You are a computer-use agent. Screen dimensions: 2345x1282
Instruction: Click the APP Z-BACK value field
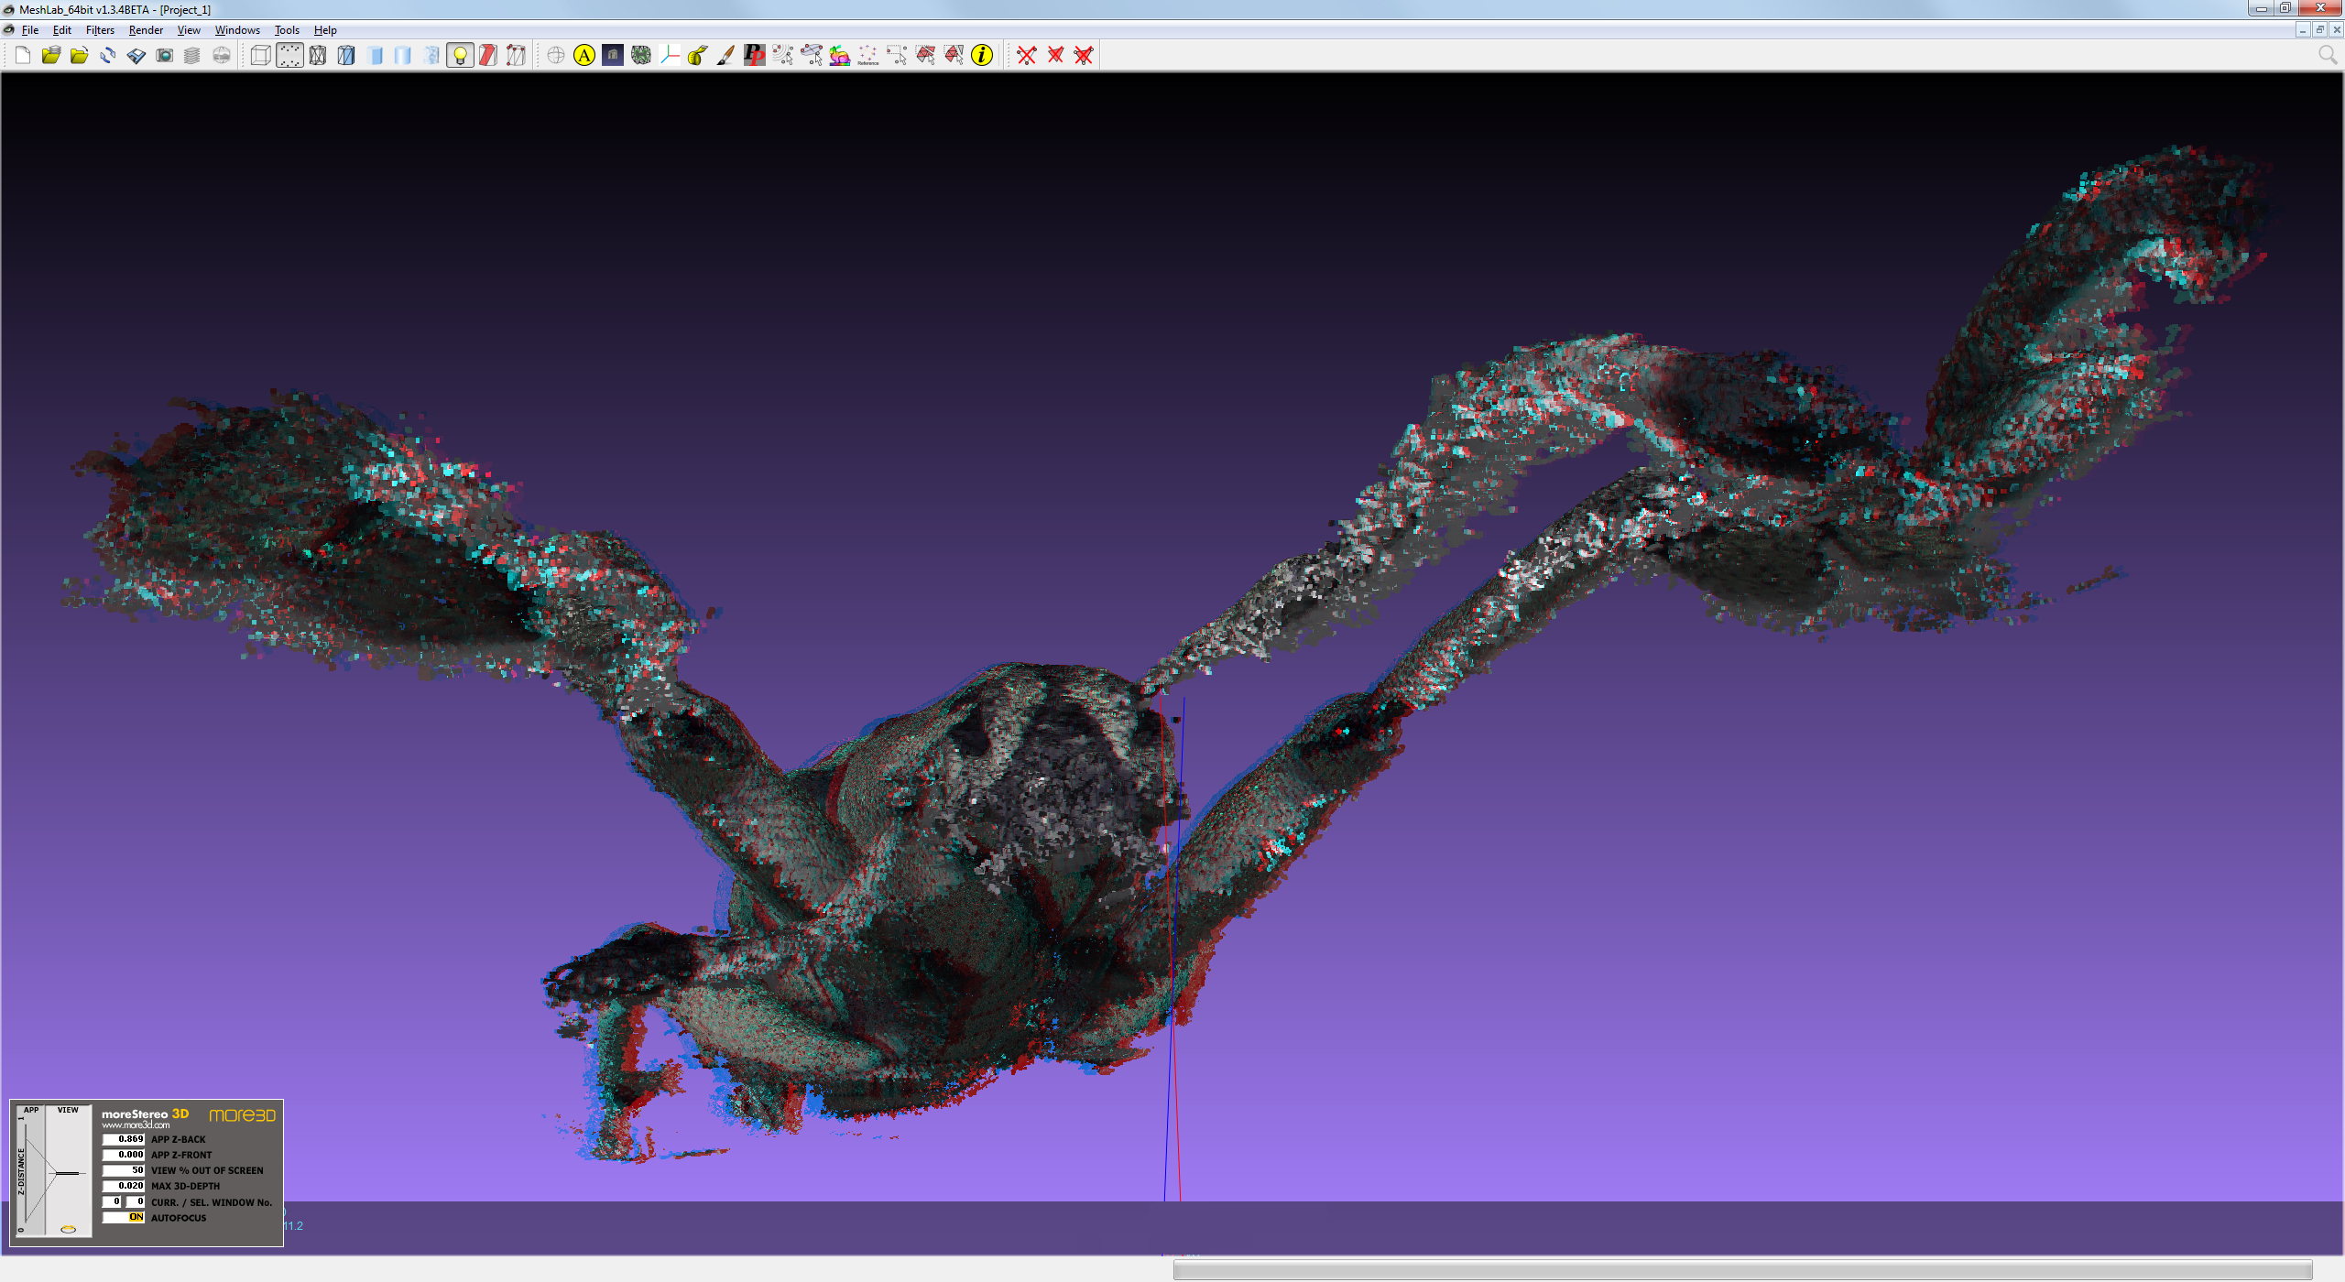click(124, 1139)
